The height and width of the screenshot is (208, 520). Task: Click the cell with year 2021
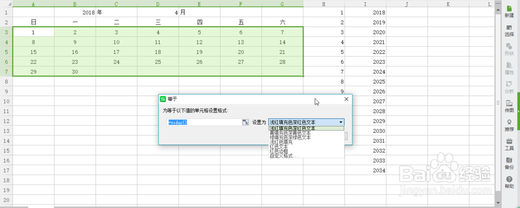[x=366, y=42]
